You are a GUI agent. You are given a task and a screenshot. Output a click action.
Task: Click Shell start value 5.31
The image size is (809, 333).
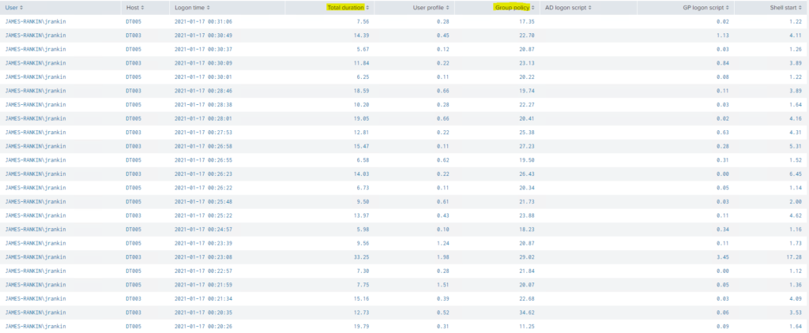click(x=795, y=146)
